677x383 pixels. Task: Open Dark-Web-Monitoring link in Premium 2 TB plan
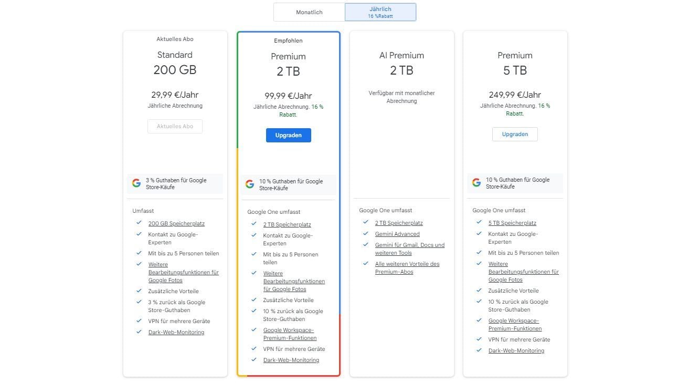click(x=291, y=360)
